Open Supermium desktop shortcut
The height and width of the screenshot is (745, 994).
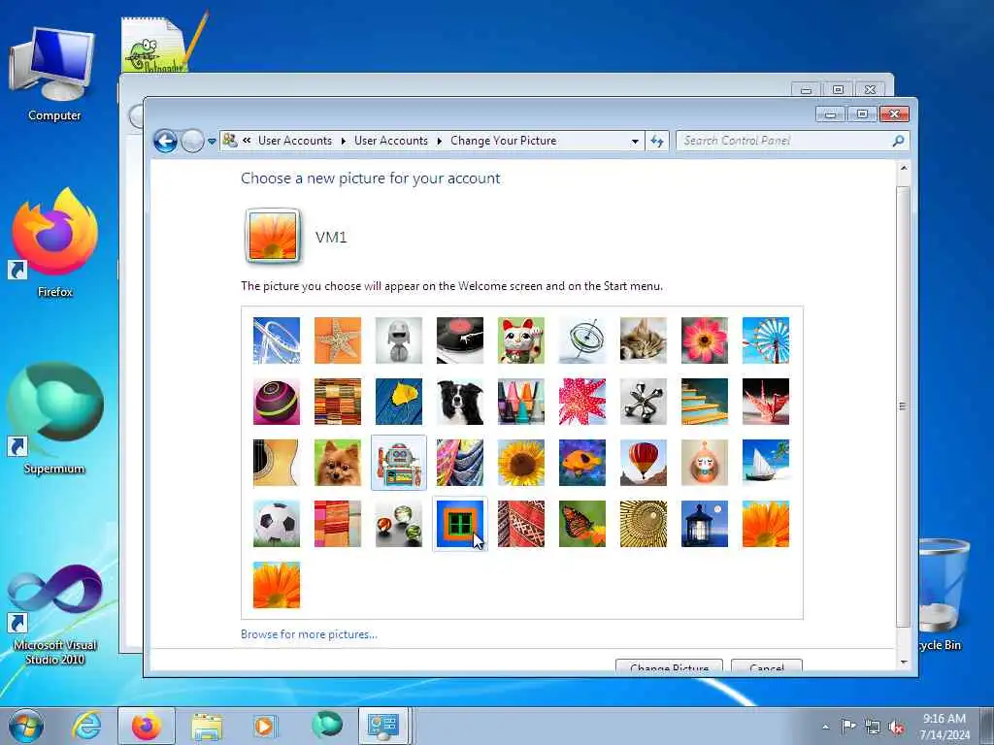54,418
